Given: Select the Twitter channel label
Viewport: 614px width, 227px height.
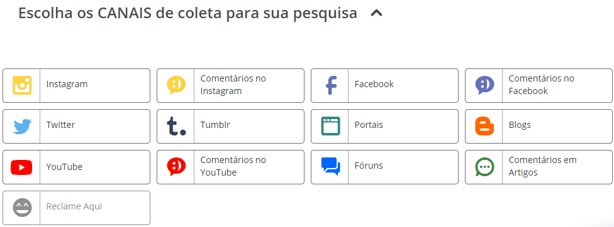Looking at the screenshot, I should point(60,125).
